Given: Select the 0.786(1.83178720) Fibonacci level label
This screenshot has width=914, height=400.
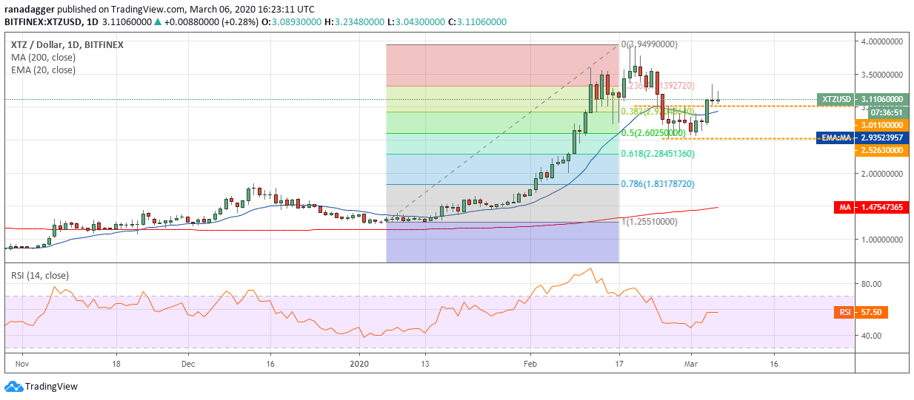Looking at the screenshot, I should [658, 184].
